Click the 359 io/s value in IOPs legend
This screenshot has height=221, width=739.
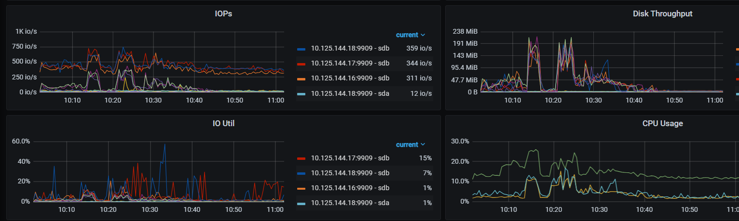point(419,49)
